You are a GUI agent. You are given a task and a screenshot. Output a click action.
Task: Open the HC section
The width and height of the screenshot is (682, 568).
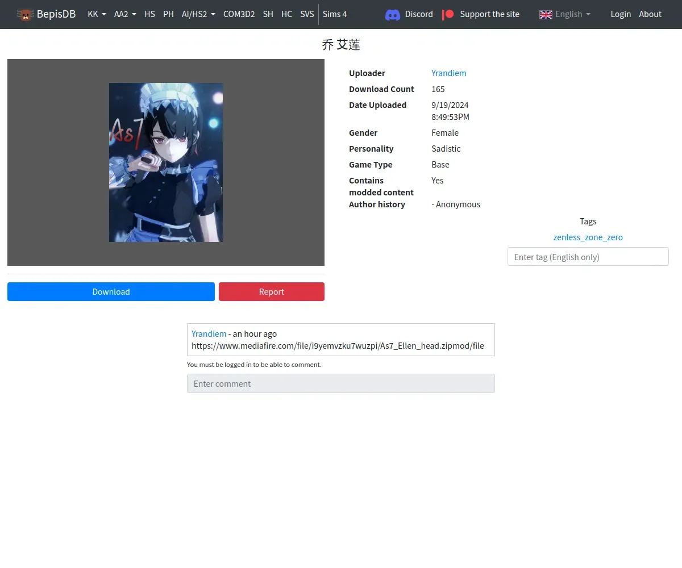pyautogui.click(x=286, y=14)
